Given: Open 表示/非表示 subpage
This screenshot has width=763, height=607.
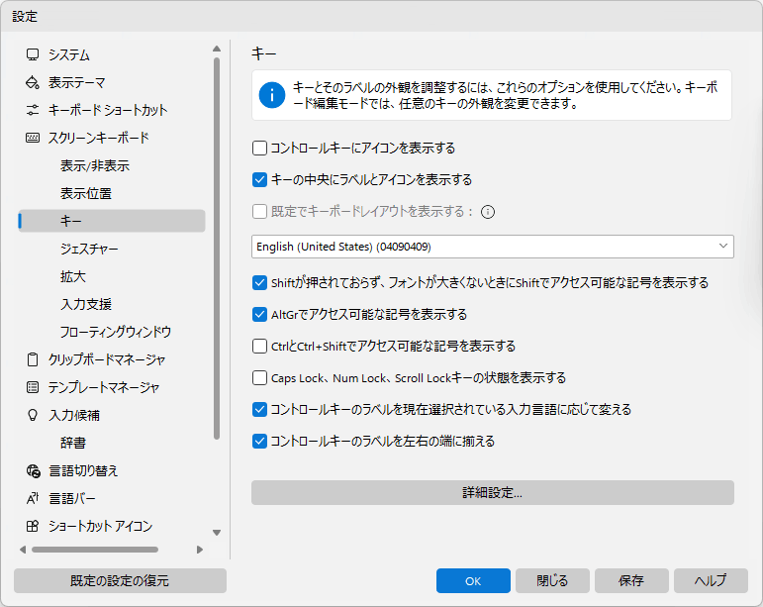Looking at the screenshot, I should coord(95,166).
